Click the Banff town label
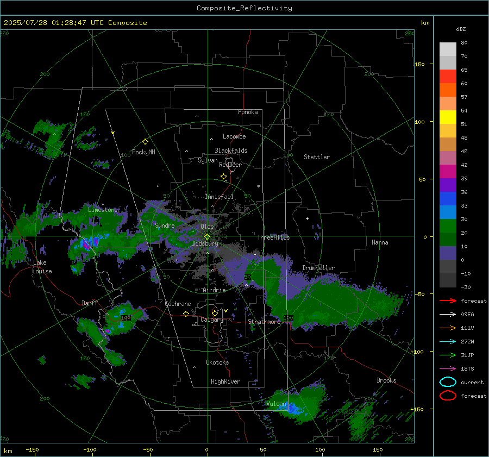This screenshot has width=489, height=457. [x=90, y=303]
